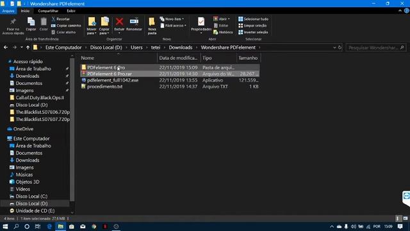Open the Arquivo menu tab
This screenshot has height=231, width=410.
[x=8, y=11]
